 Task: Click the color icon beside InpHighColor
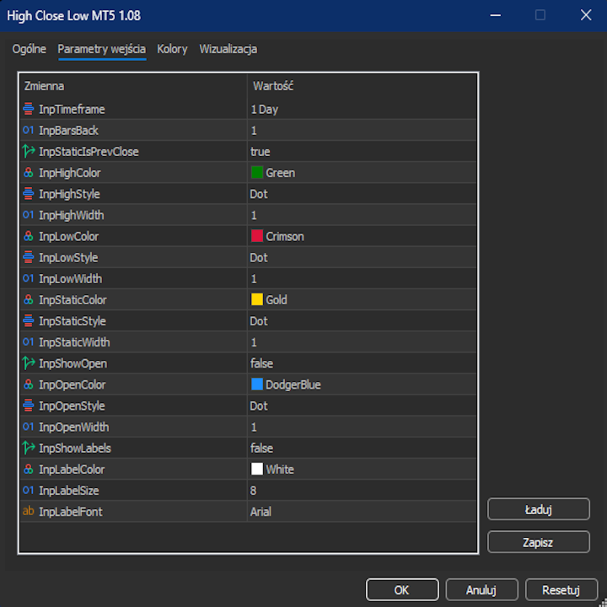point(29,172)
